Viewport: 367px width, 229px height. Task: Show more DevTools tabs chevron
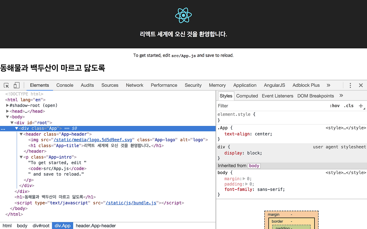(329, 85)
